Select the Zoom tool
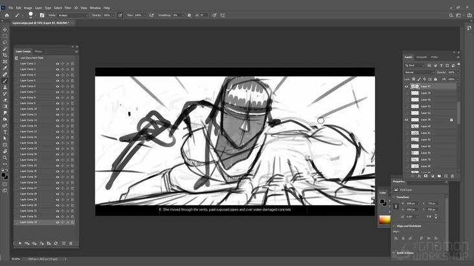The height and width of the screenshot is (266, 474). [x=5, y=158]
